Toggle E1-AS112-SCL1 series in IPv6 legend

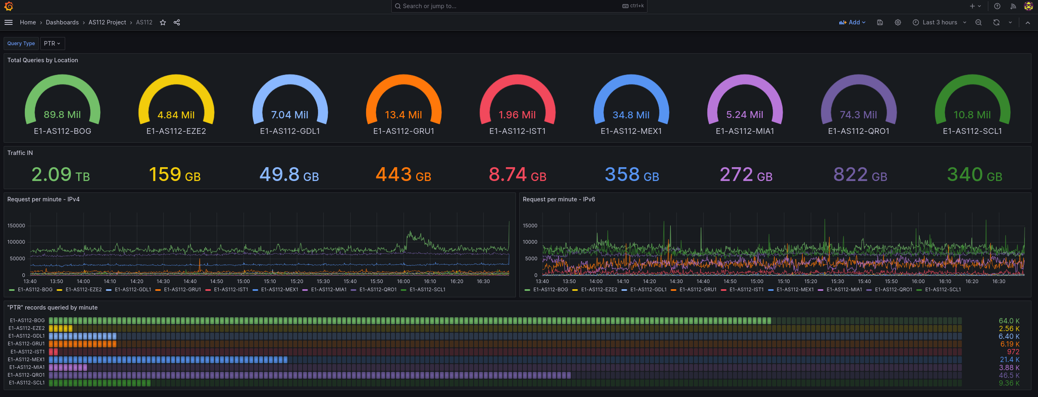pyautogui.click(x=943, y=290)
